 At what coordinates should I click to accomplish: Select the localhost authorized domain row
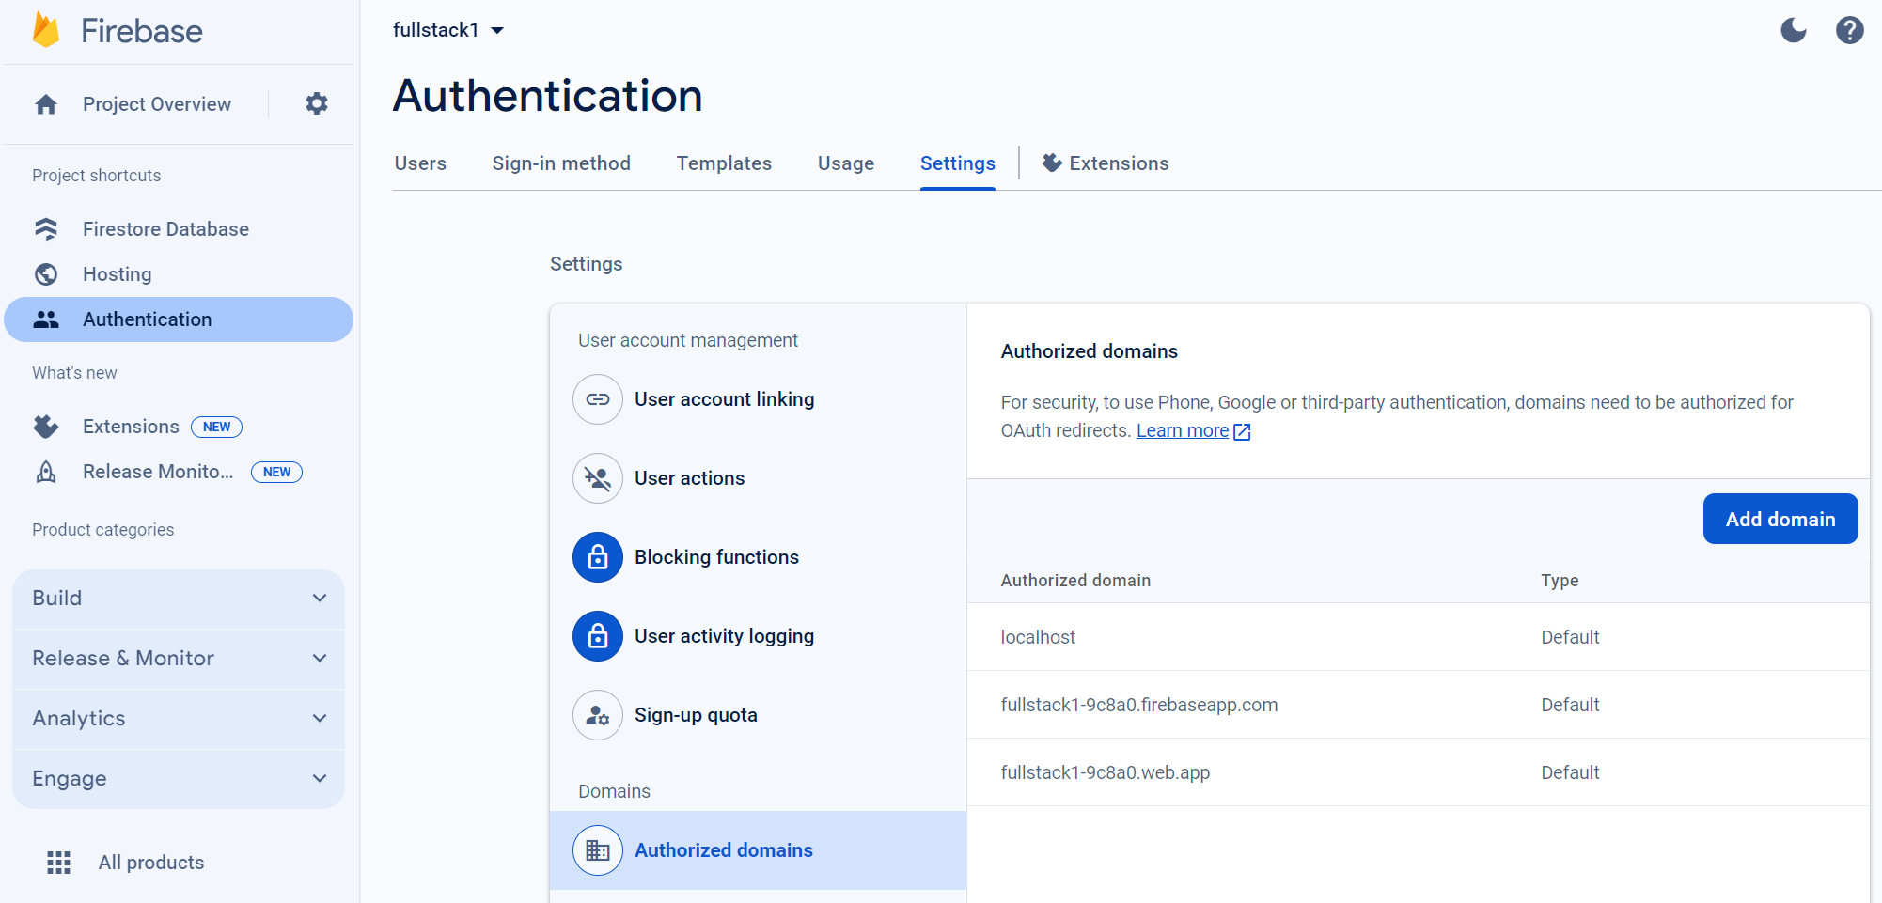[x=1038, y=636]
